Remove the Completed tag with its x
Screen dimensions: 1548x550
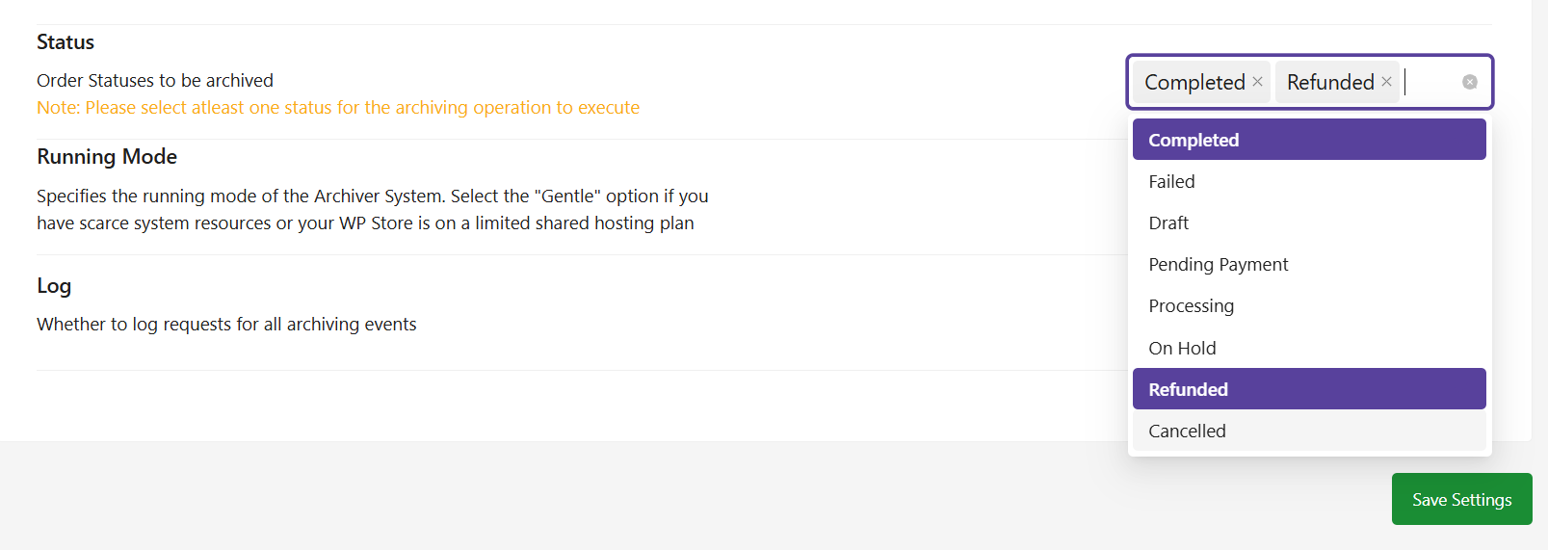coord(1257,82)
